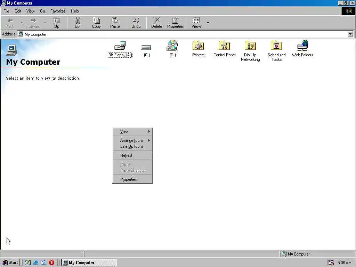The height and width of the screenshot is (267, 356).
Task: Select the Scheduled Tasks folder icon
Action: coord(276,46)
